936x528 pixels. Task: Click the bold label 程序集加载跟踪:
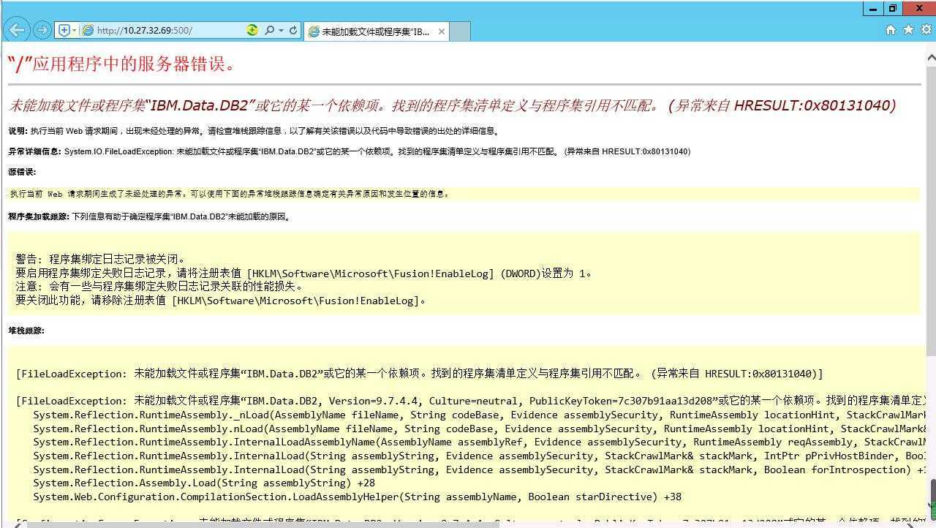(39, 216)
